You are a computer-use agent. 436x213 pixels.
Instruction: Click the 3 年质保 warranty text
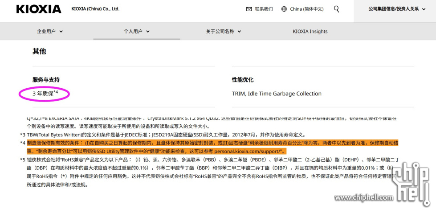click(x=45, y=93)
